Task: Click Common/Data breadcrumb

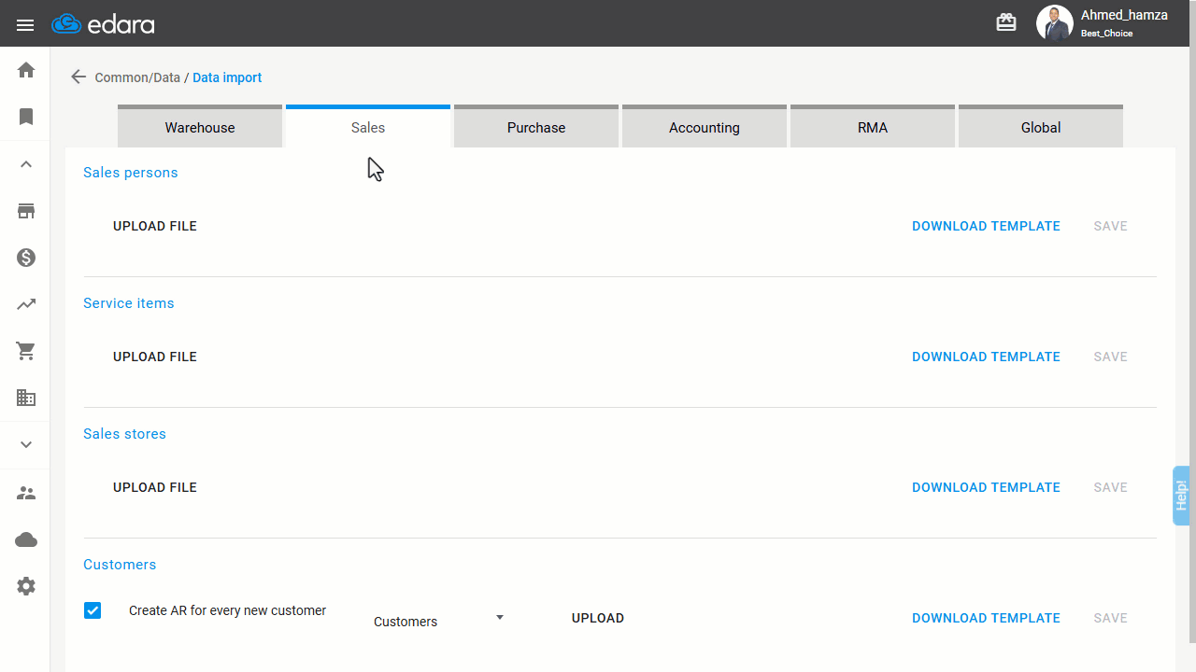Action: (137, 77)
